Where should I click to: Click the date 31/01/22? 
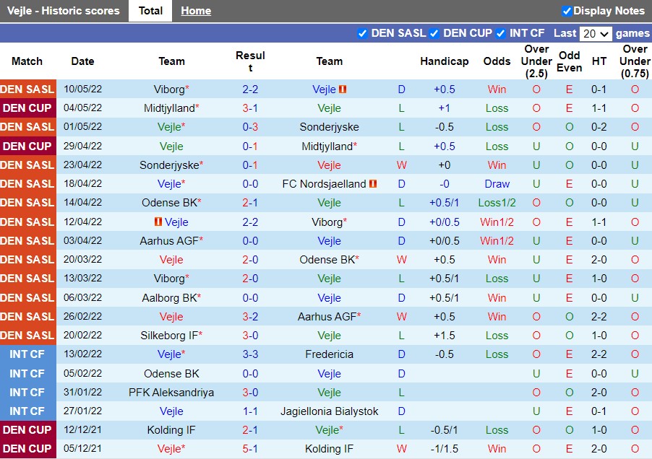tap(82, 392)
